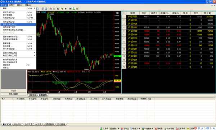Click the 帮助与链接 panel button
216x130 pixels.
click(x=13, y=94)
